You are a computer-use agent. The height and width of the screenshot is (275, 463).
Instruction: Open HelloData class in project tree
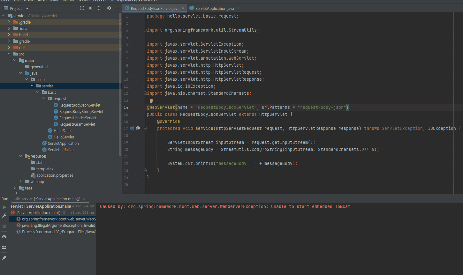tap(62, 130)
